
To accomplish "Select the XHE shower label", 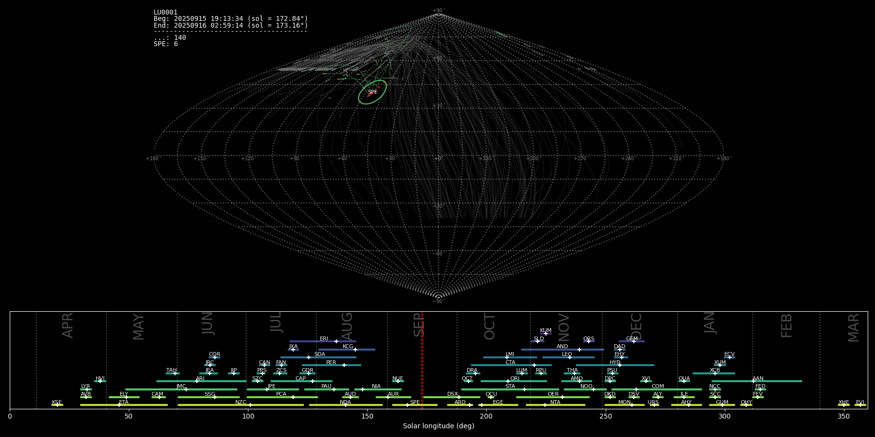I will pyautogui.click(x=843, y=402).
